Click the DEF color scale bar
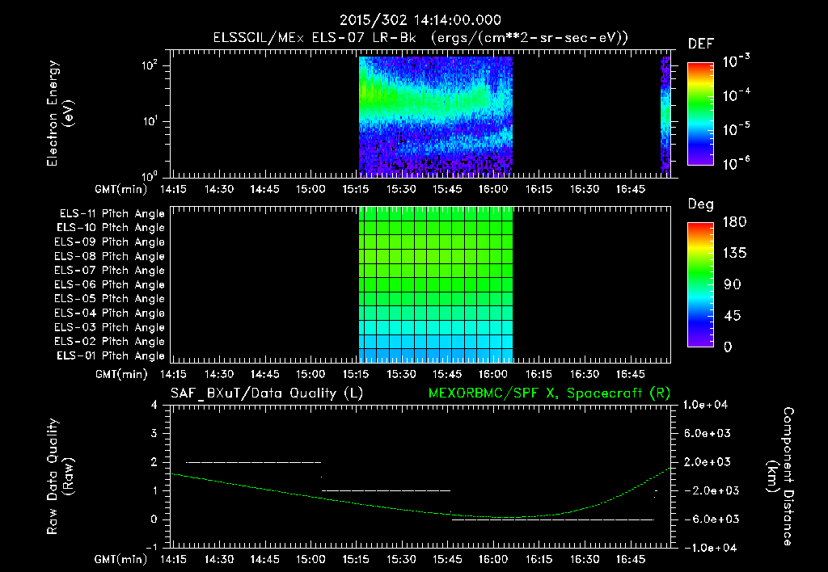The width and height of the screenshot is (828, 572). [700, 114]
